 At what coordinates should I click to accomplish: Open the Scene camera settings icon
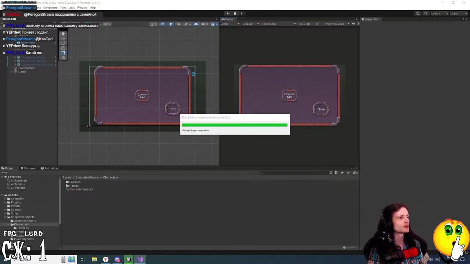(x=204, y=24)
